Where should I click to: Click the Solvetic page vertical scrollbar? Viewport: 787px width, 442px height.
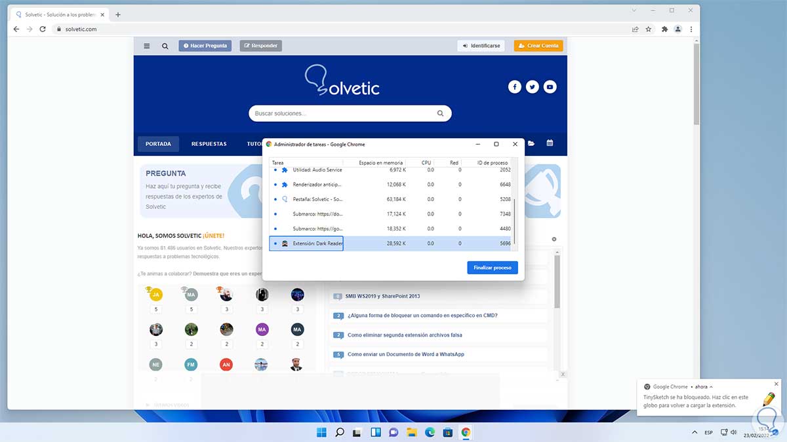pos(696,85)
